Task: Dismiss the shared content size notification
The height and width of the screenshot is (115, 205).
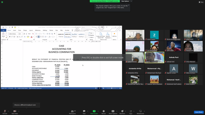Action: click(129, 5)
